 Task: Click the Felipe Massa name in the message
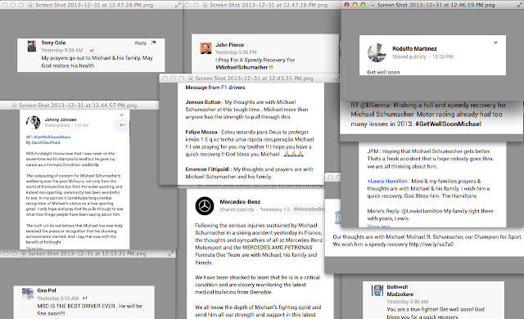point(201,133)
